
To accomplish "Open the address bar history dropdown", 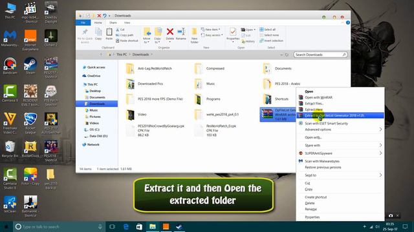I will (x=281, y=55).
